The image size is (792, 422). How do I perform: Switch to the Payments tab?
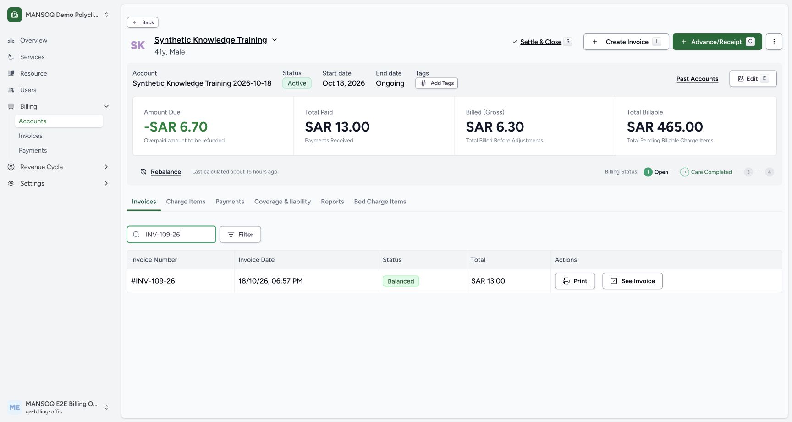click(x=230, y=202)
